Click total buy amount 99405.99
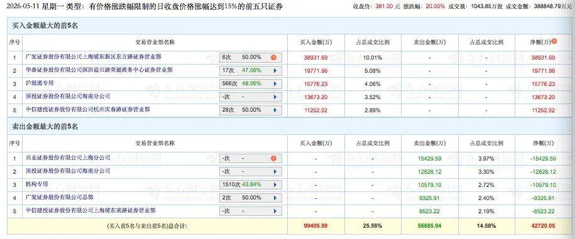This screenshot has height=239, width=575. pyautogui.click(x=315, y=226)
